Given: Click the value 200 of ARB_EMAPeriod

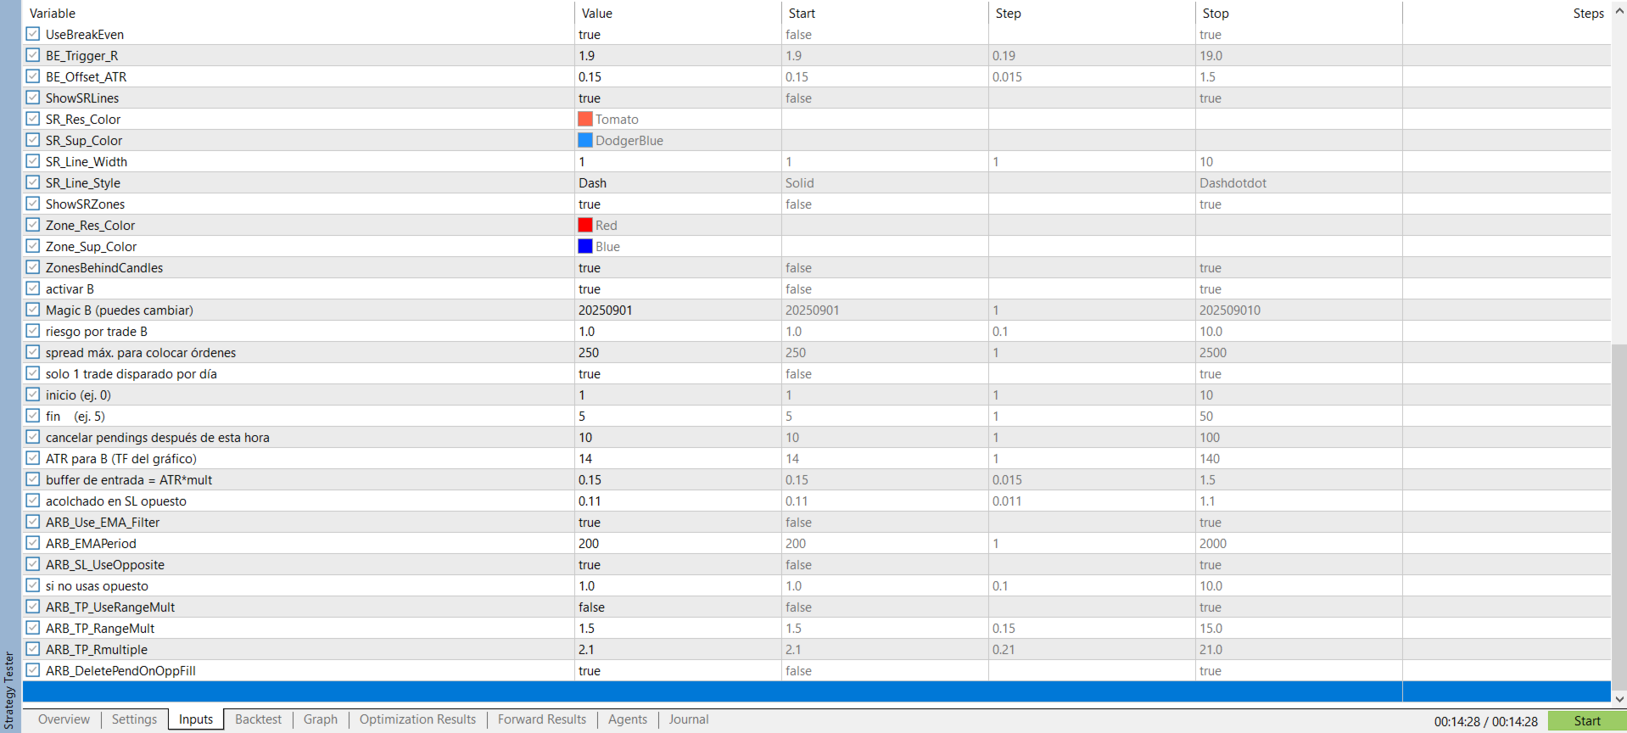Looking at the screenshot, I should pos(588,543).
